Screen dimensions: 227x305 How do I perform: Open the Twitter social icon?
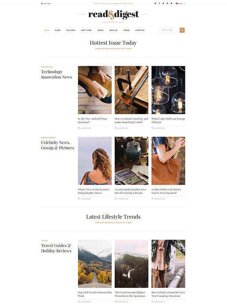(163, 3)
